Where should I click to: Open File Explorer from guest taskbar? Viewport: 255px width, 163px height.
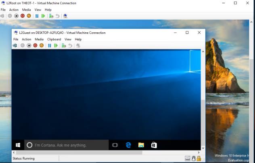pos(141,145)
